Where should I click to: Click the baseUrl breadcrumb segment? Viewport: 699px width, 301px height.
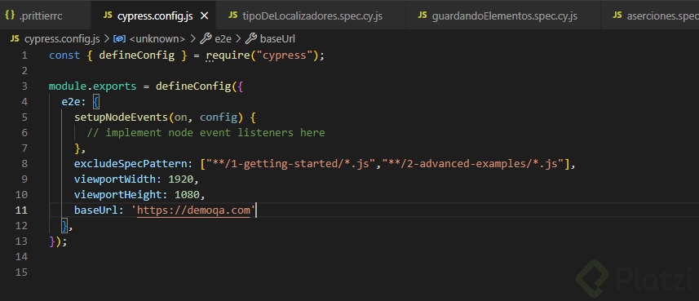tap(277, 39)
